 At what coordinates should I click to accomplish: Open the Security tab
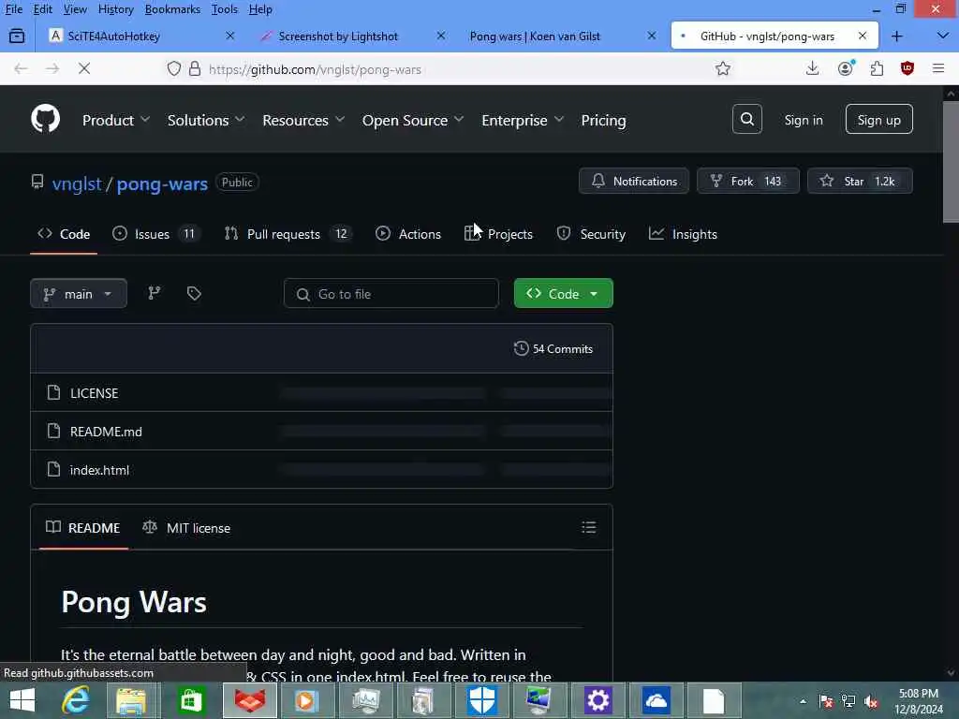(591, 234)
